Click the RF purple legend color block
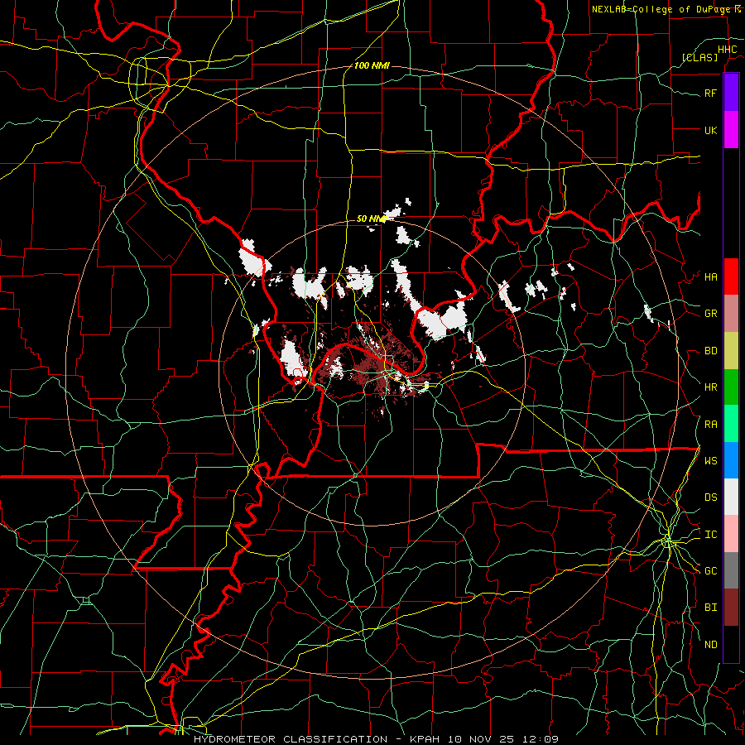745x745 pixels. coord(731,93)
